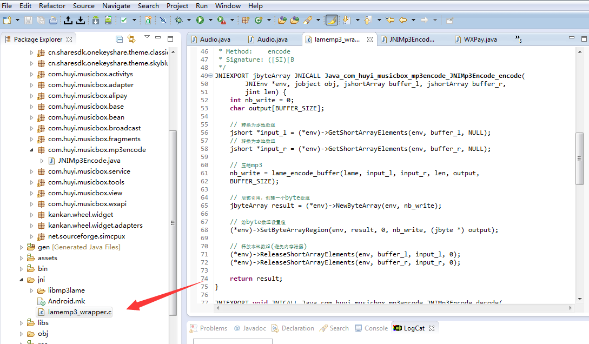
Task: Open the Window menu
Action: click(x=228, y=5)
